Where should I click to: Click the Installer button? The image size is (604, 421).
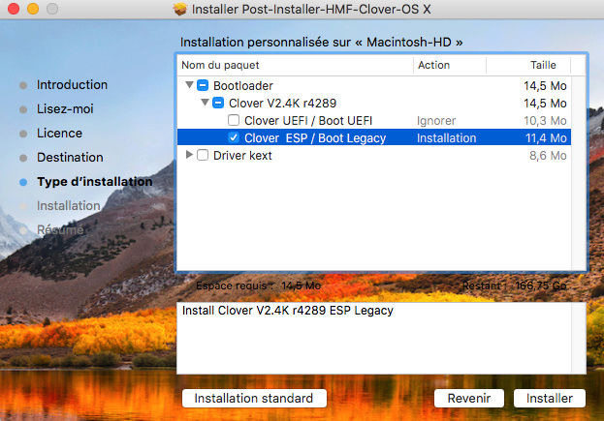pos(550,399)
